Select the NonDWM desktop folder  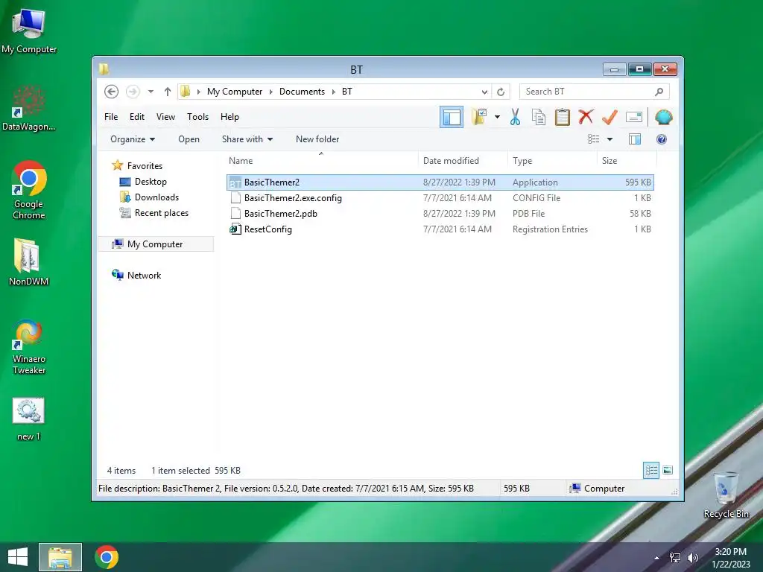(x=29, y=261)
